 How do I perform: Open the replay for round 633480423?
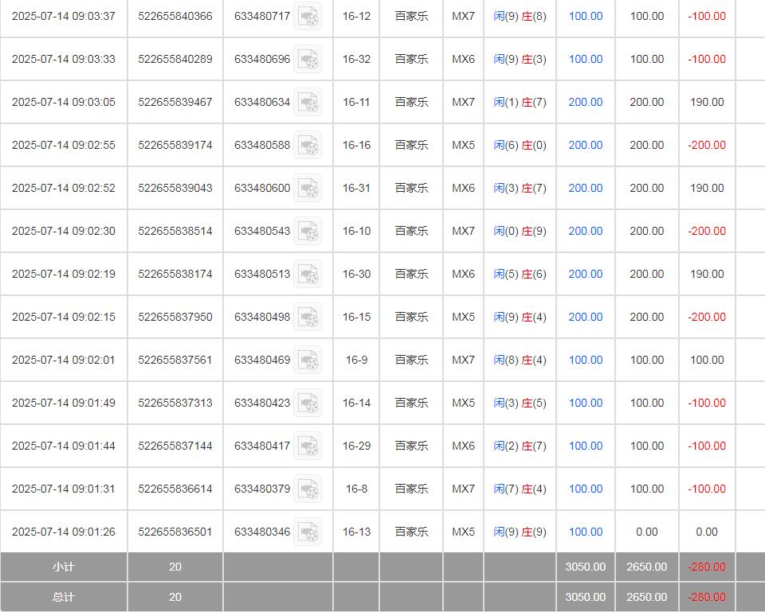pos(308,403)
